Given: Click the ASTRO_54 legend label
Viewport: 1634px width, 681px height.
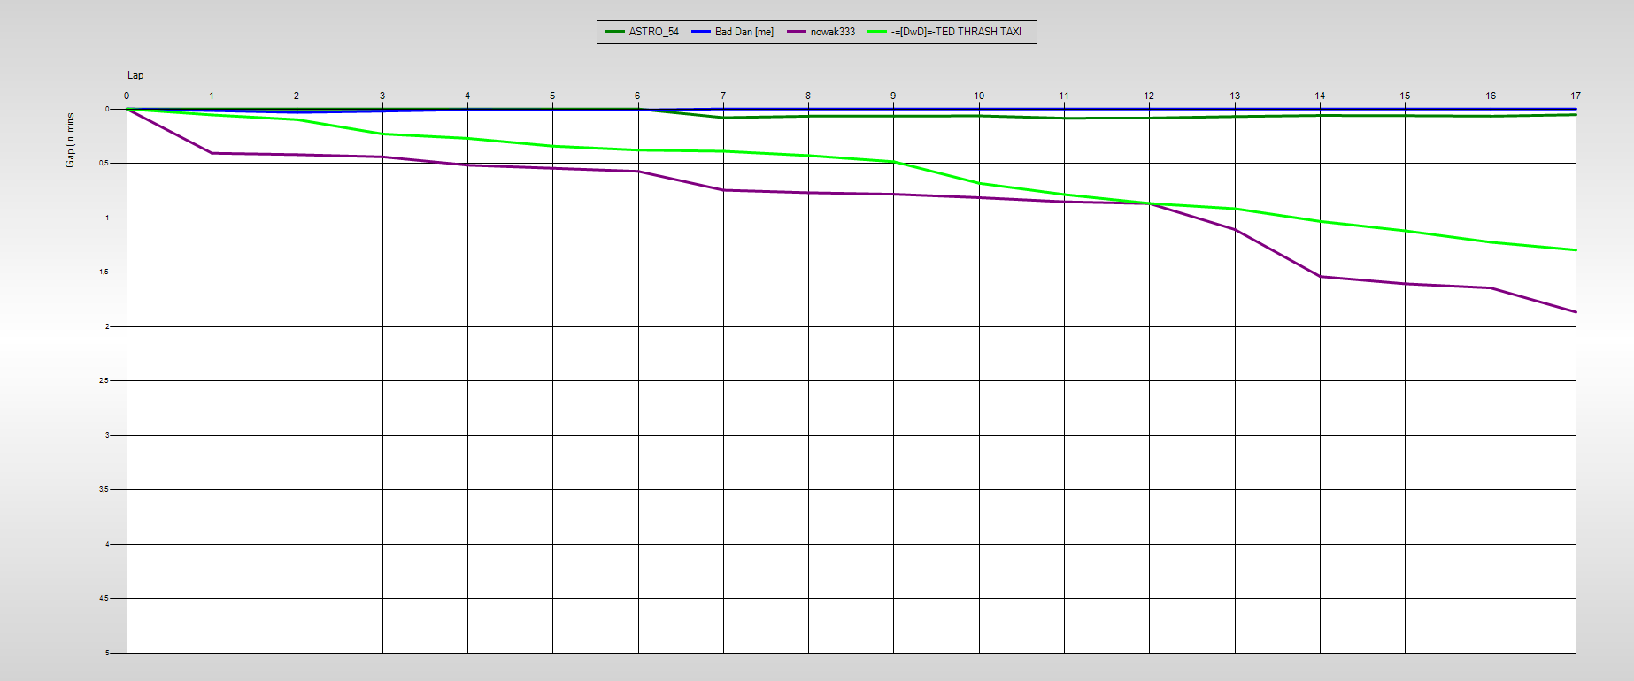Looking at the screenshot, I should point(653,32).
